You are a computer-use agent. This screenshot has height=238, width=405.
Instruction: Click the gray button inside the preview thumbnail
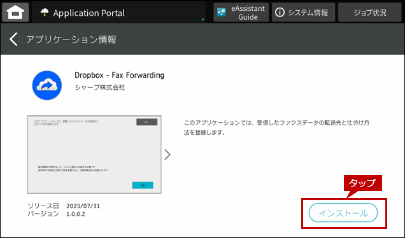[146, 122]
